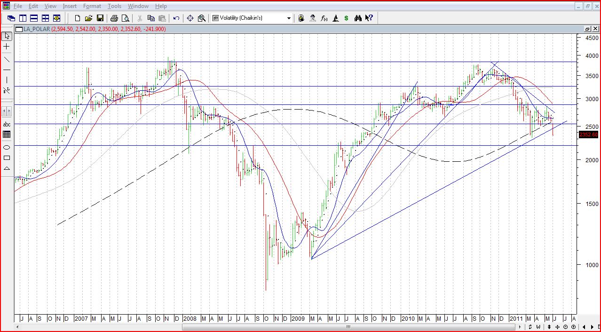Viewport: 601px width, 332px height.
Task: Open the Edit menu
Action: click(x=33, y=6)
